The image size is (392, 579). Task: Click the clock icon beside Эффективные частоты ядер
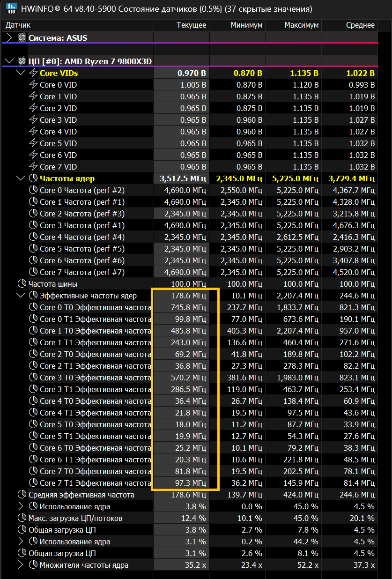point(33,295)
